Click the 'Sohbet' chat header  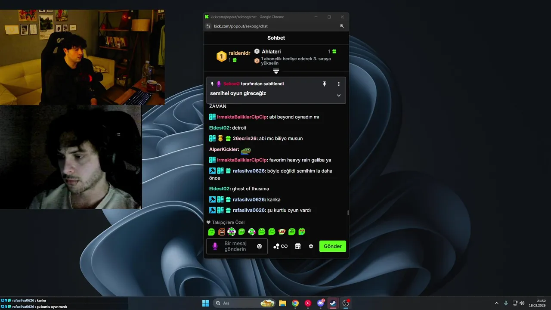click(276, 38)
